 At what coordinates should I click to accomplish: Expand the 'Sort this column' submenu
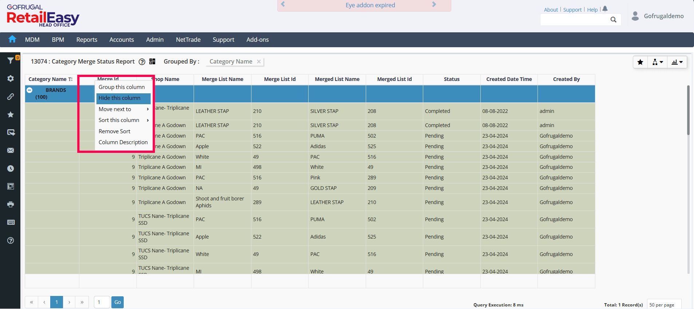pos(123,120)
